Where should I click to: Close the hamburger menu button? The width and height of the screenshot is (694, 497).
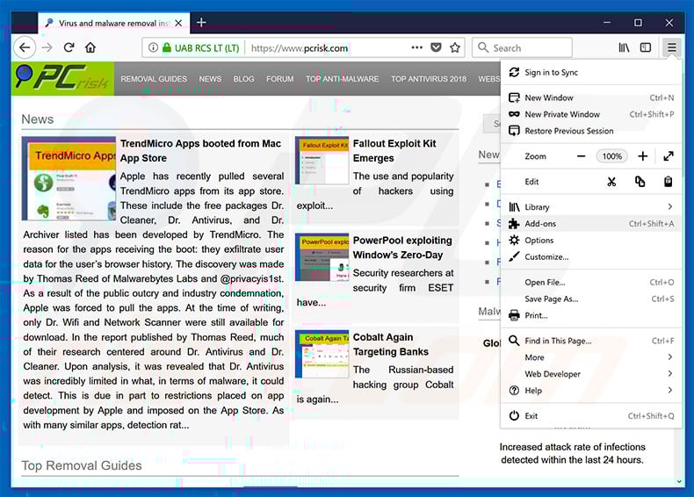671,47
